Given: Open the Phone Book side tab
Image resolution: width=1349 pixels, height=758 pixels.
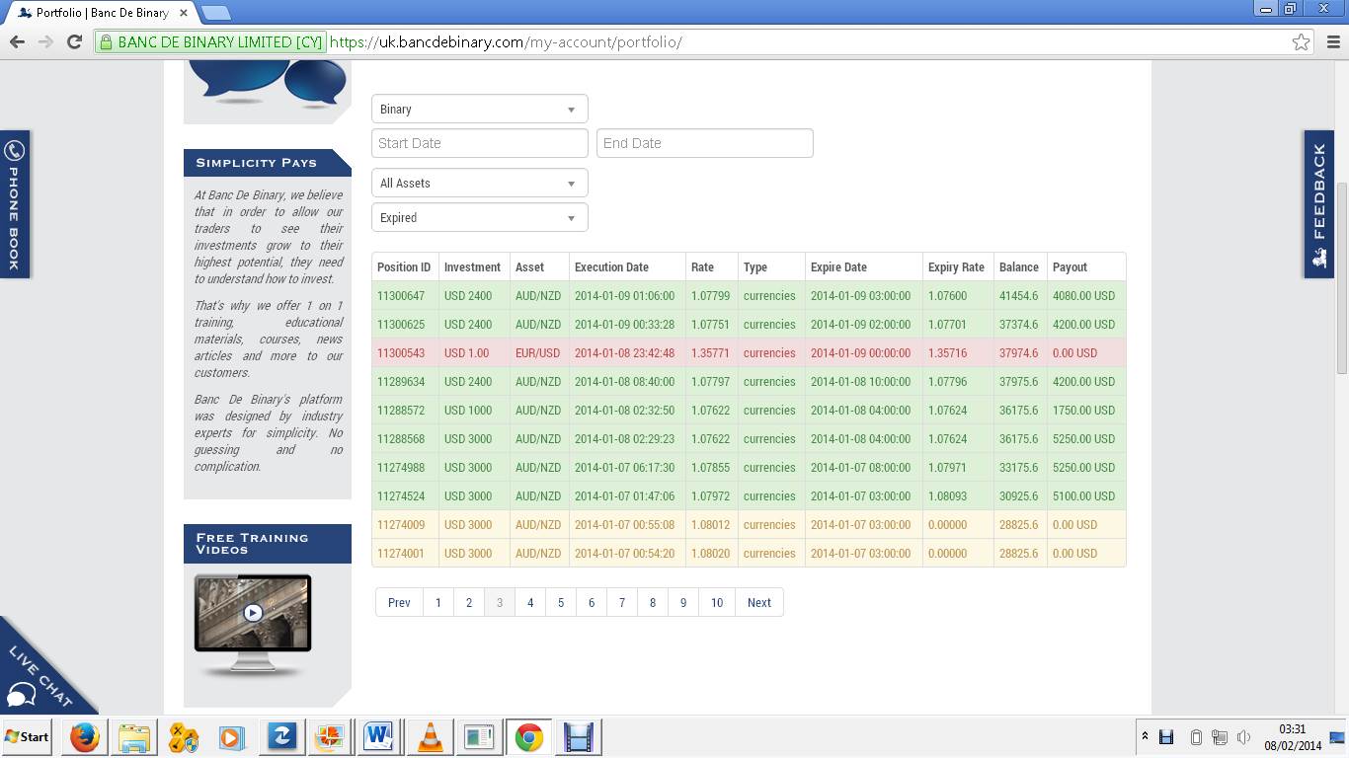Looking at the screenshot, I should pos(14,204).
